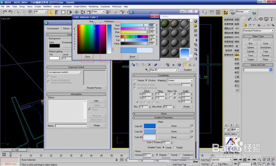Switch to the Effects tab
The image size is (276, 166).
pyautogui.click(x=66, y=29)
